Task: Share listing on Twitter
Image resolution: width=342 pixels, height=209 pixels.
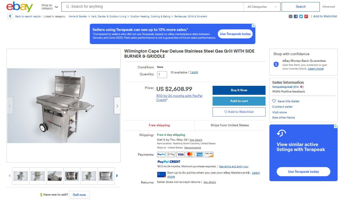Action: tap(301, 16)
